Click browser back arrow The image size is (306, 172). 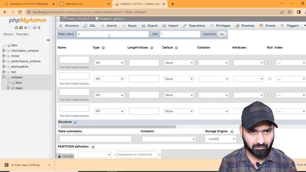point(5,12)
